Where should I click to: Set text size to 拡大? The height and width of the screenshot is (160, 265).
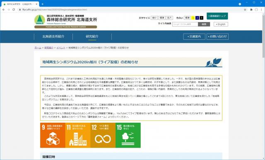pos(169,18)
